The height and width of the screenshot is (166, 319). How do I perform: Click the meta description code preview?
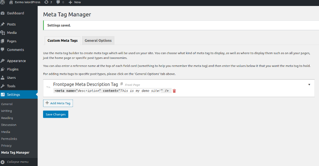click(112, 91)
